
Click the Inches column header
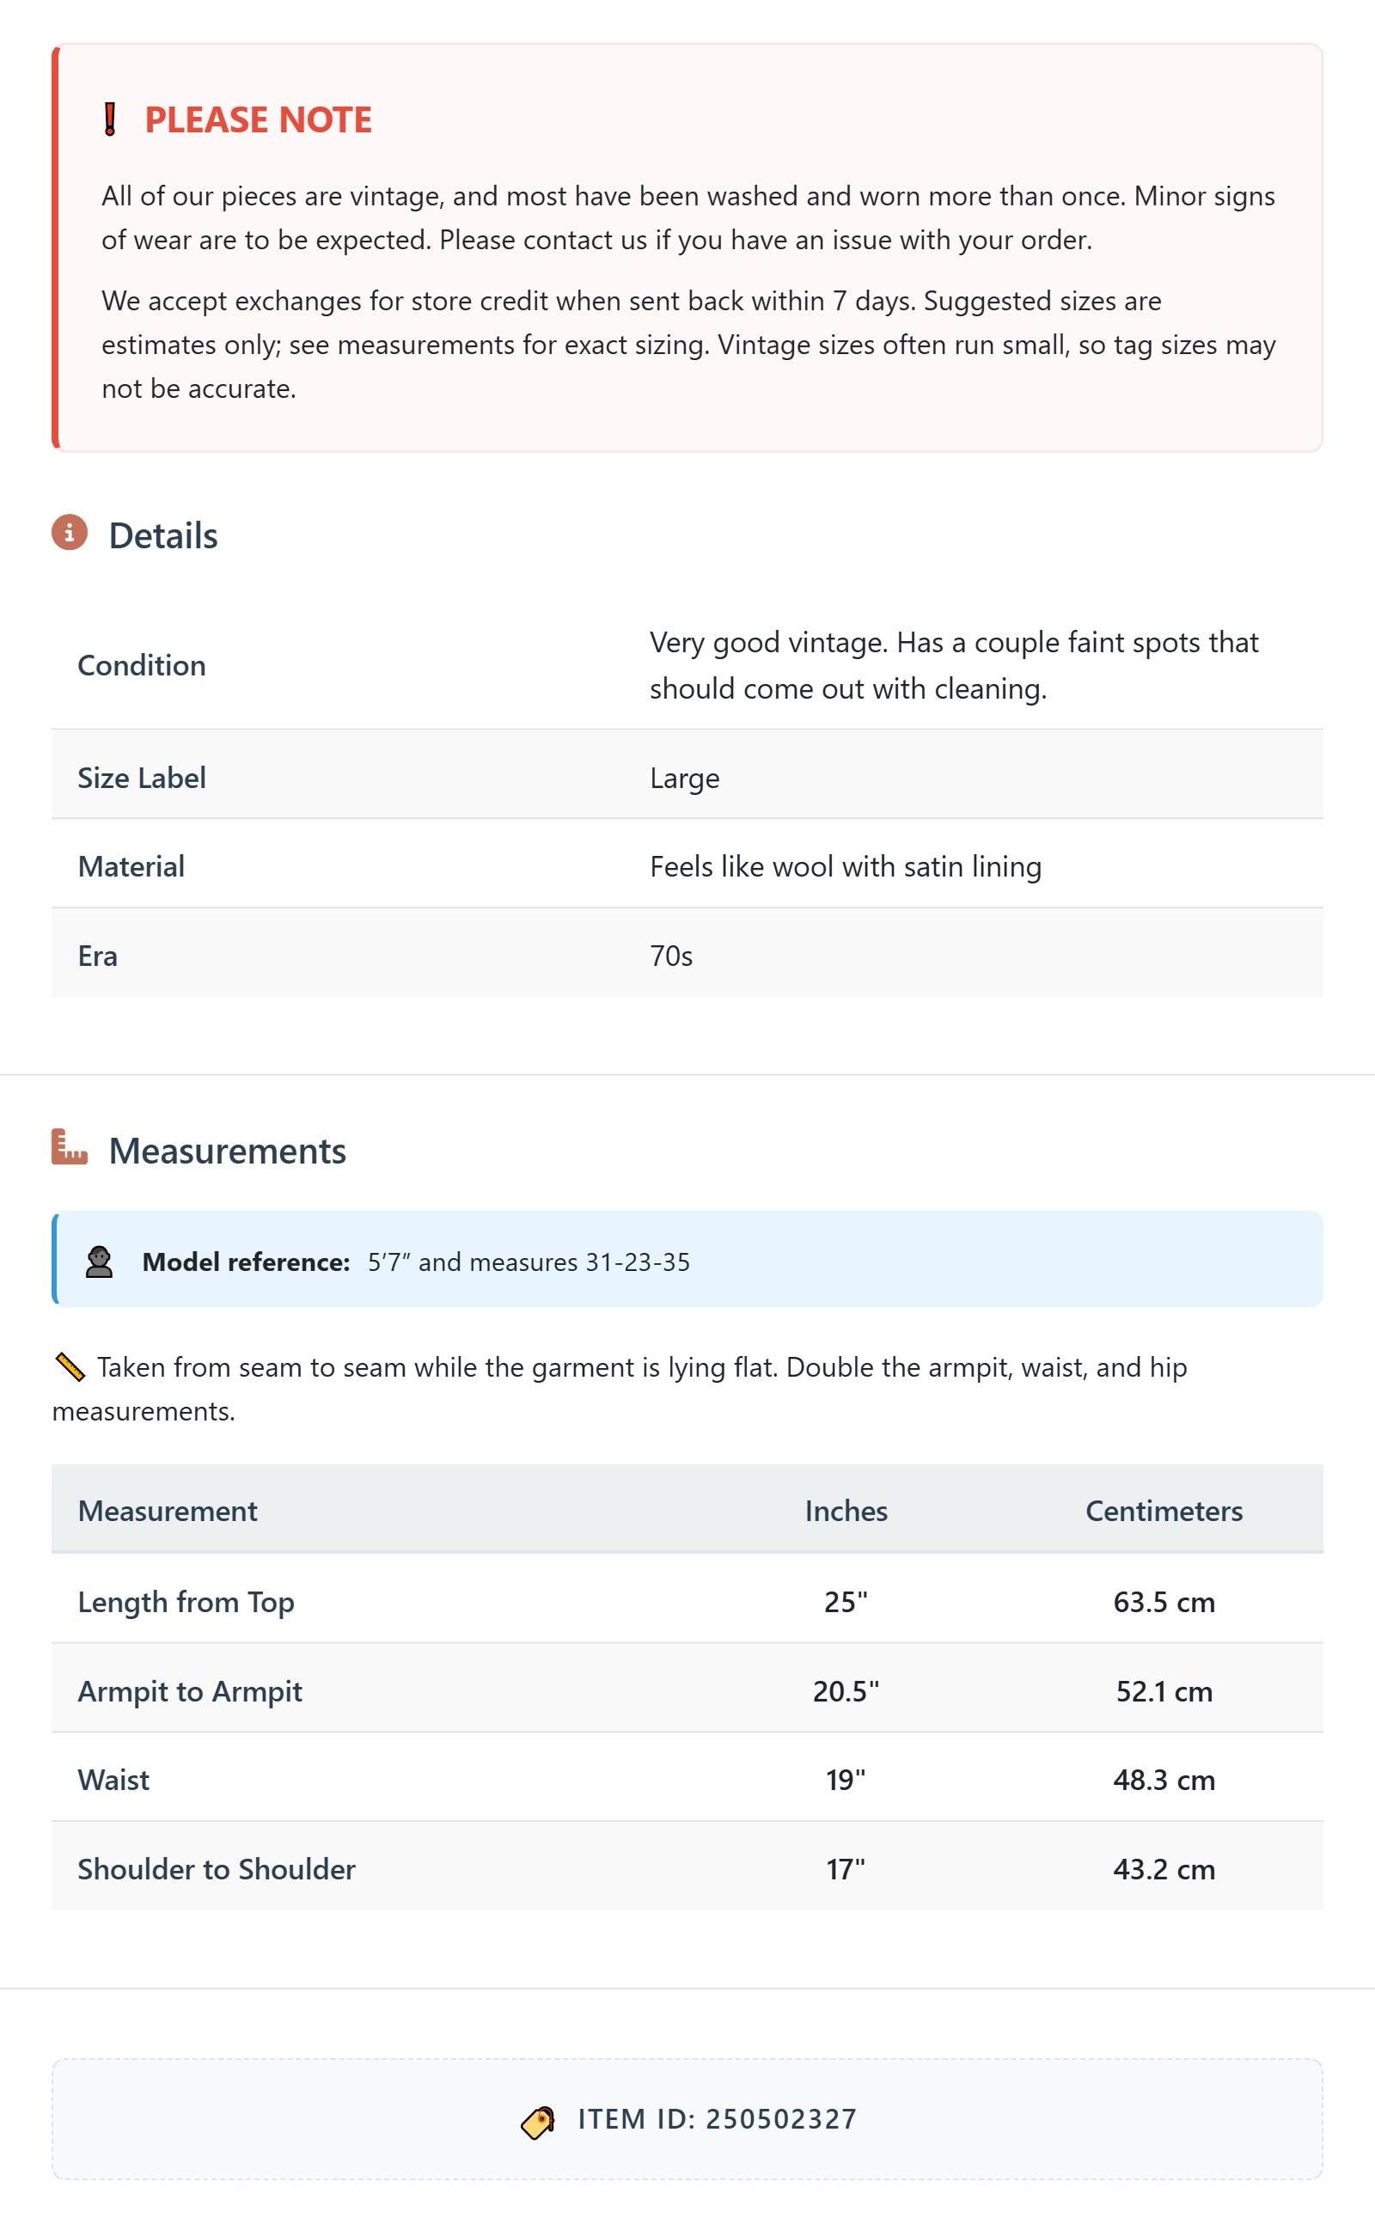[846, 1510]
